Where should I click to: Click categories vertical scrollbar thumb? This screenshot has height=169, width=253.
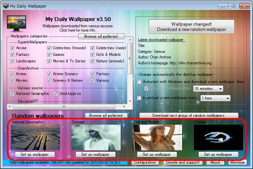click(130, 59)
